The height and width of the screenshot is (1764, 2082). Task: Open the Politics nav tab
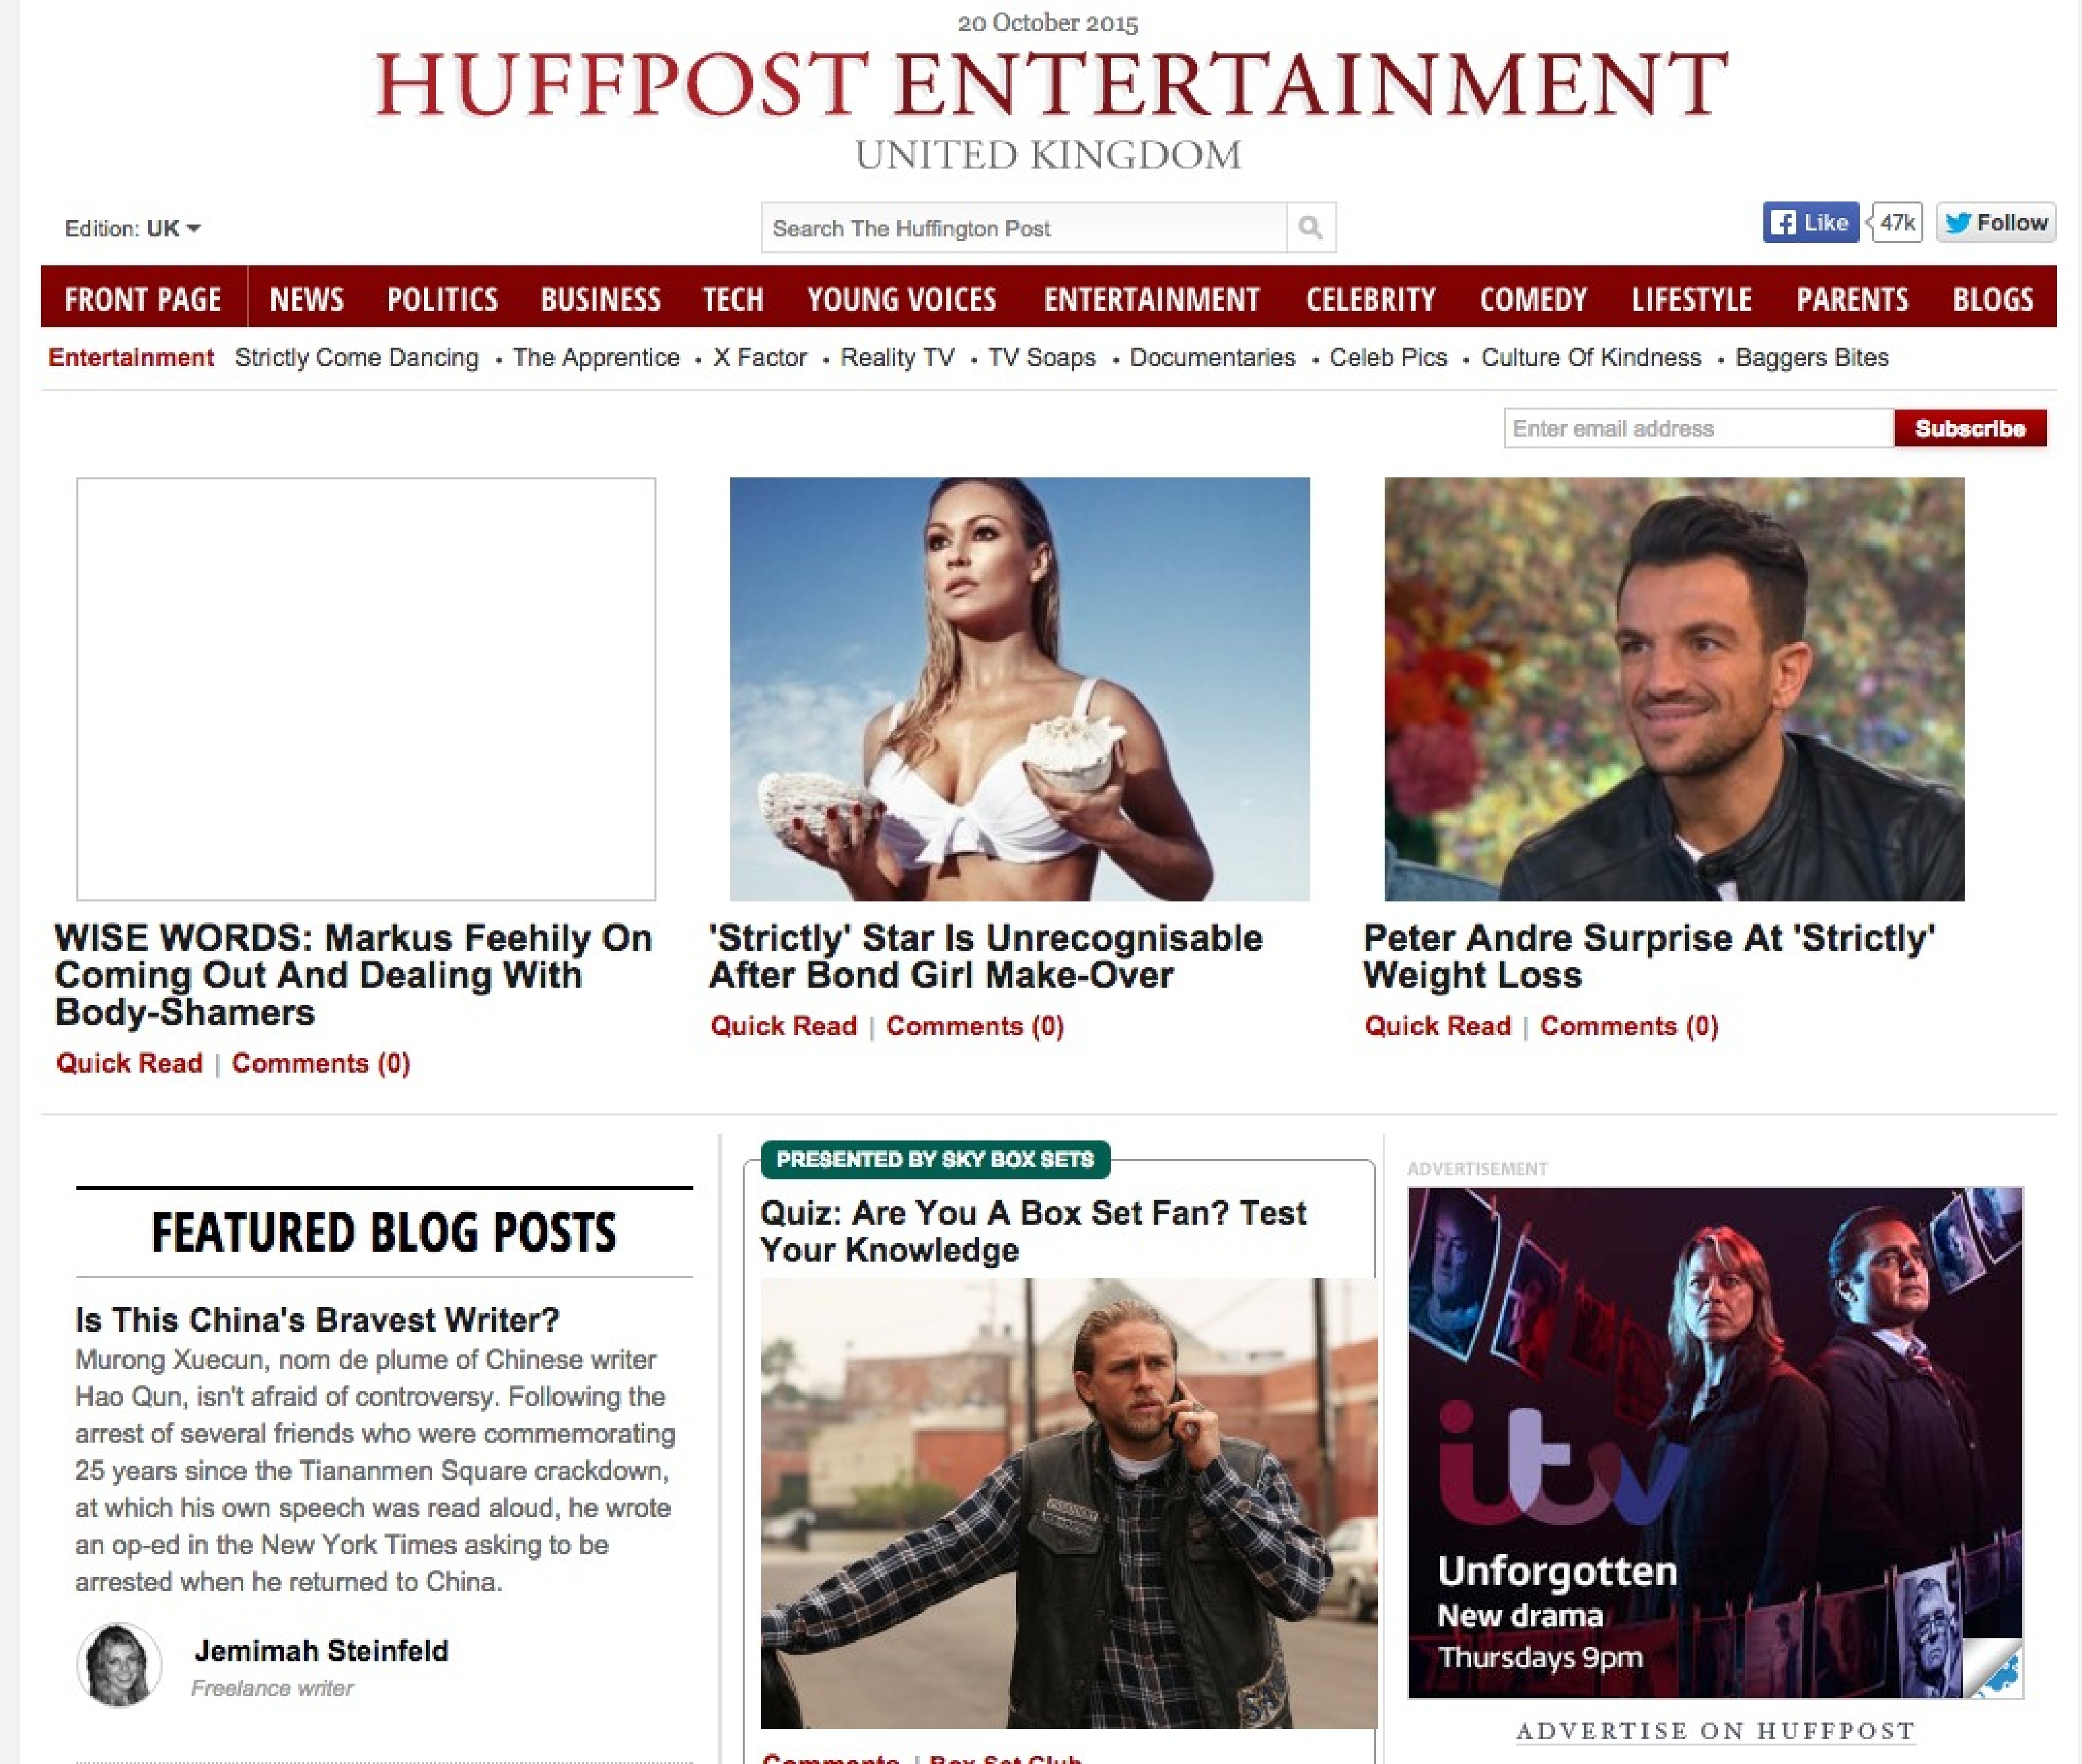coord(442,299)
